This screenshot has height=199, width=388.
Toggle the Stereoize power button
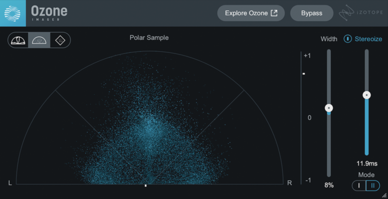click(348, 39)
